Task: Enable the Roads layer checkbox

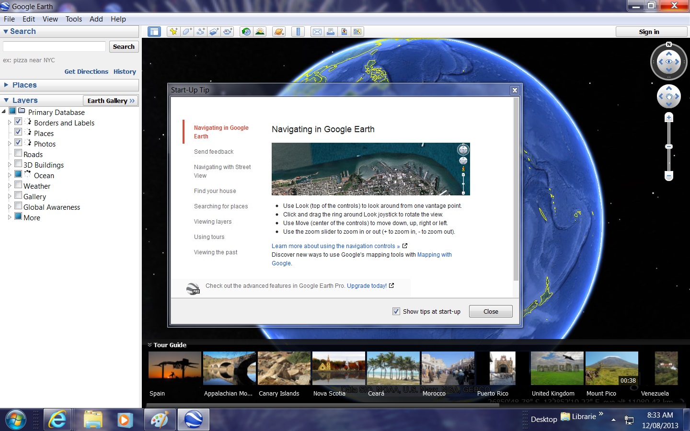Action: tap(18, 153)
